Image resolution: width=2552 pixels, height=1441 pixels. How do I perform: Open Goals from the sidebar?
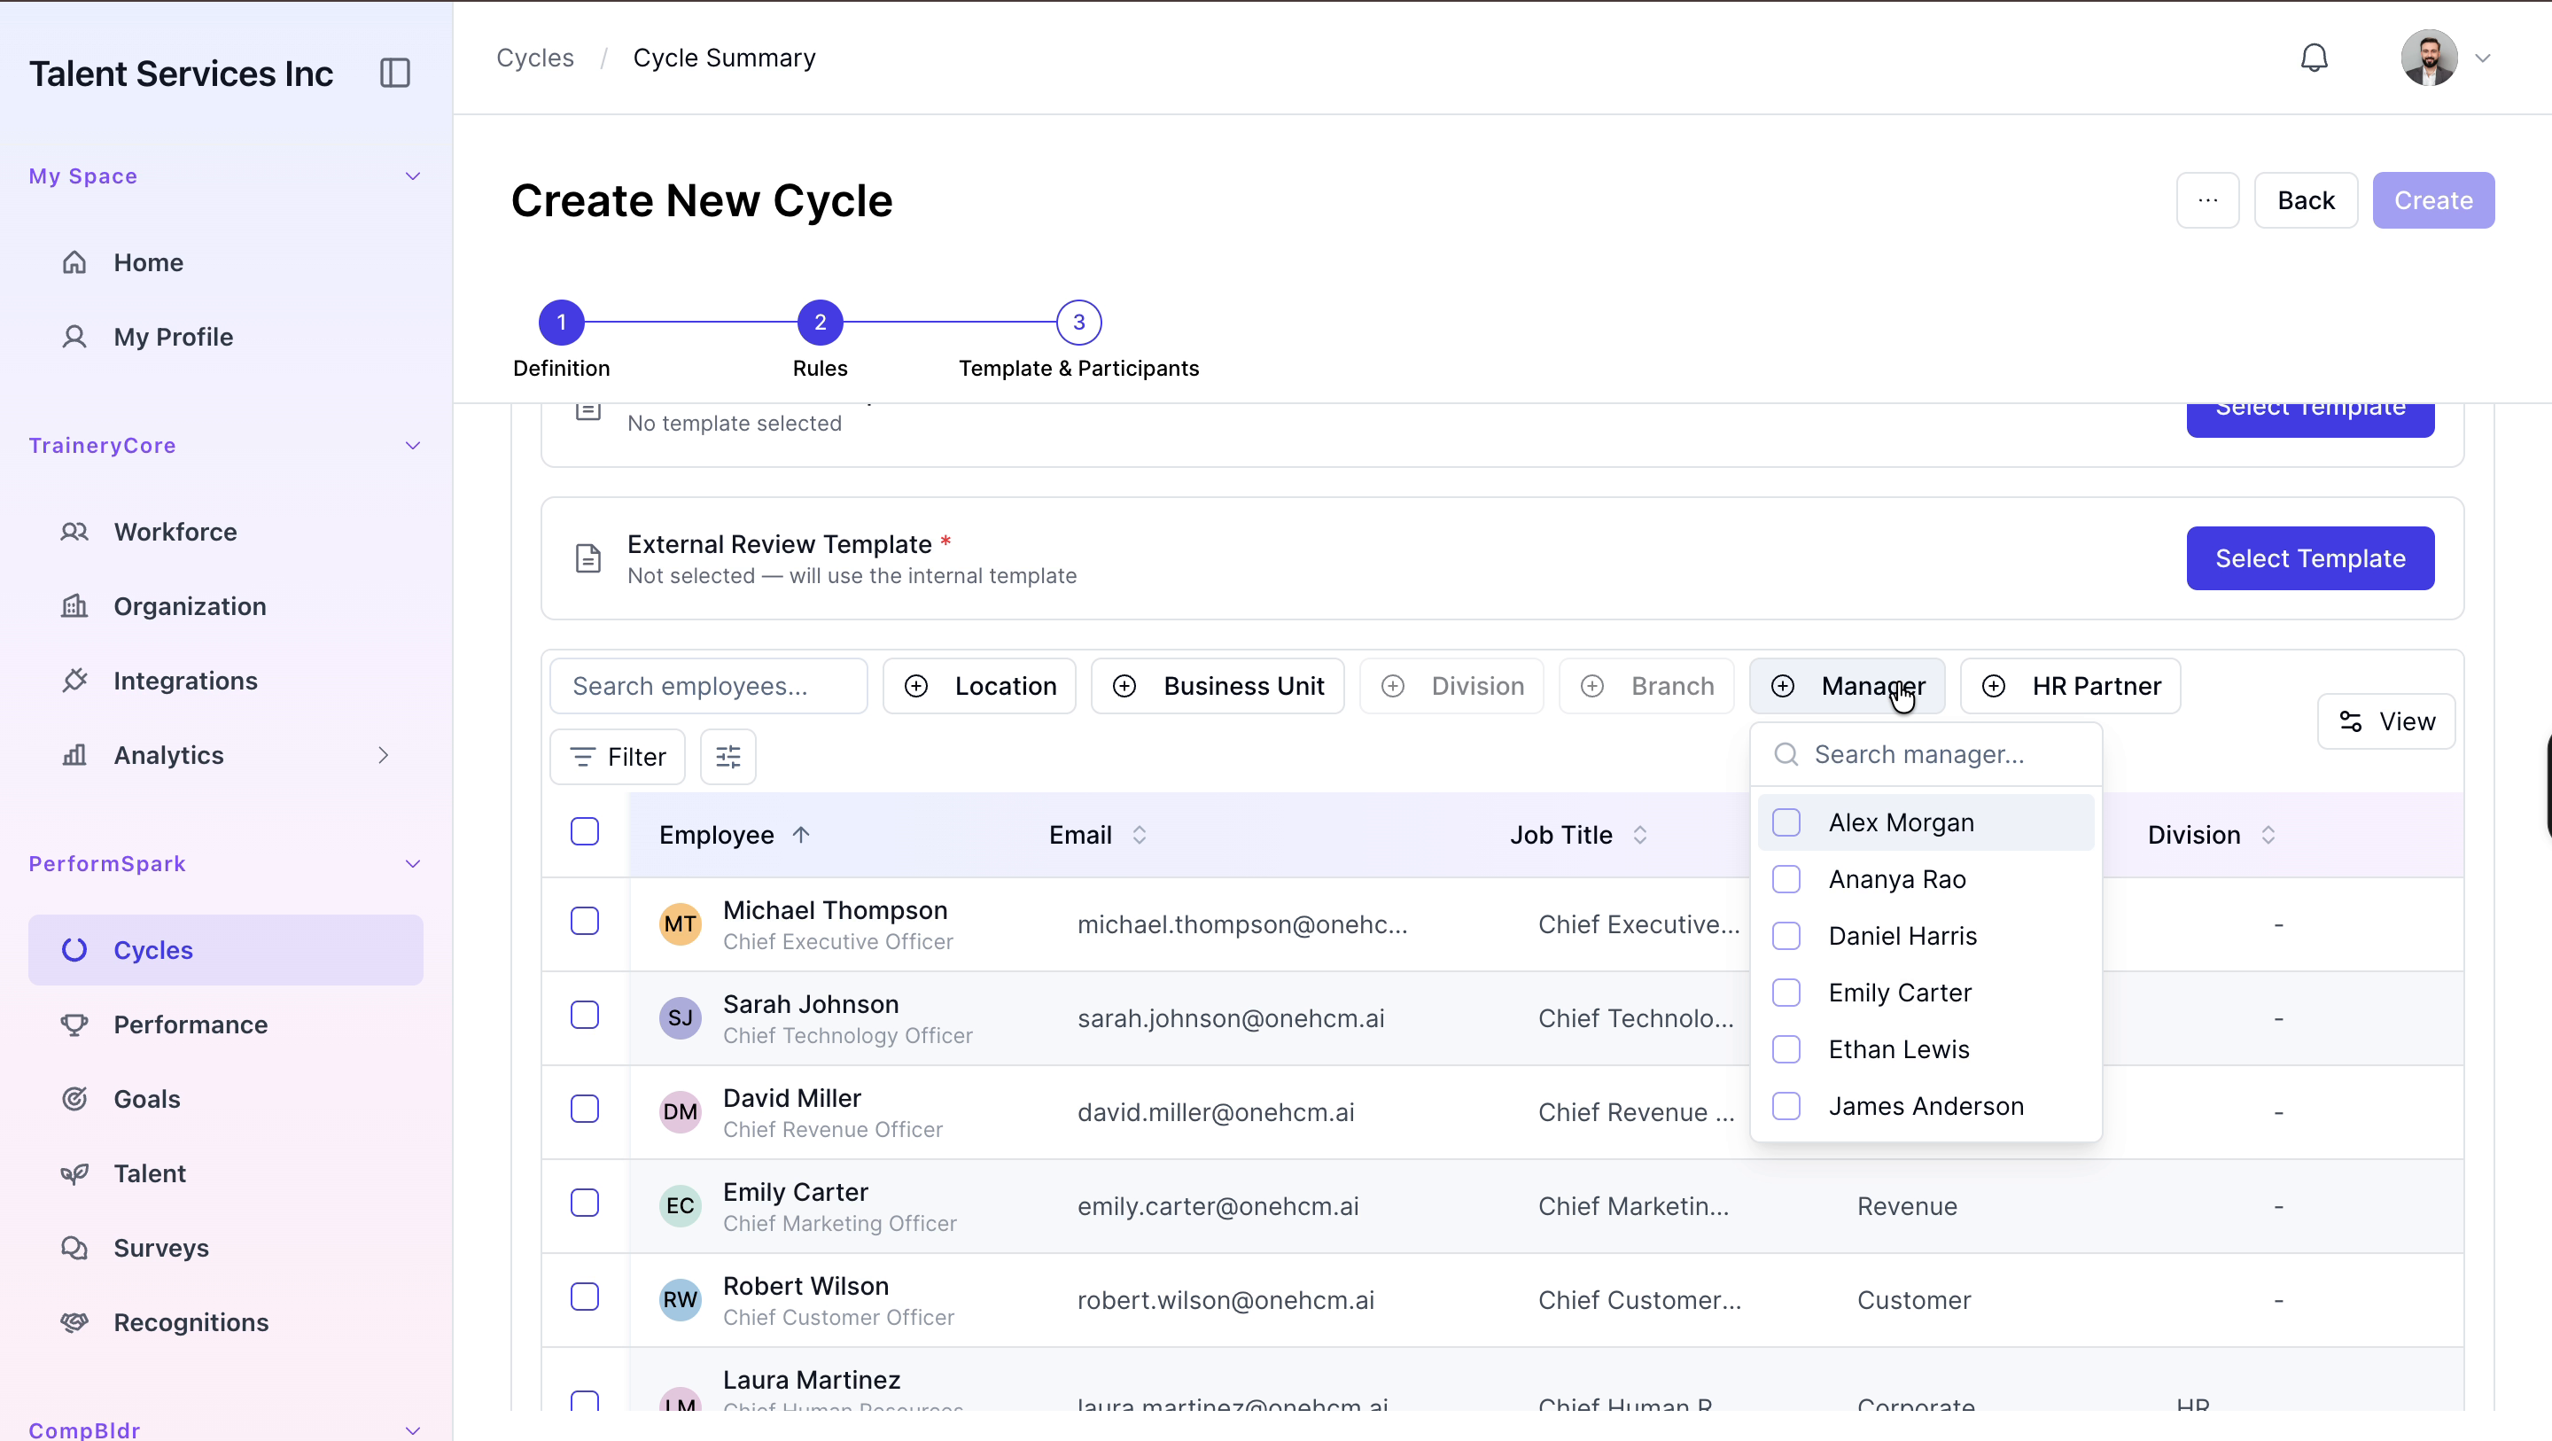coord(146,1098)
